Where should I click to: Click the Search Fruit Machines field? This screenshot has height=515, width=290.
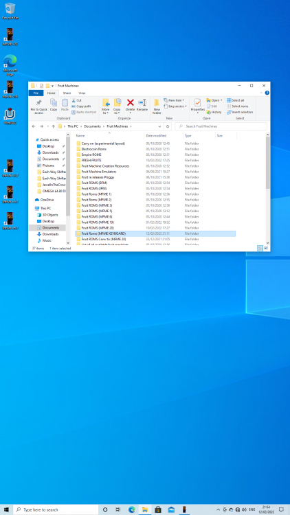click(x=221, y=126)
